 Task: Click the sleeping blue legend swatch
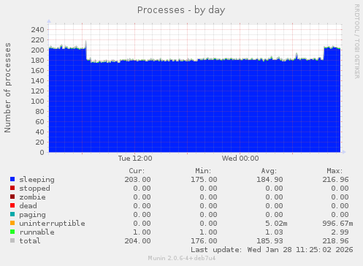(x=12, y=179)
